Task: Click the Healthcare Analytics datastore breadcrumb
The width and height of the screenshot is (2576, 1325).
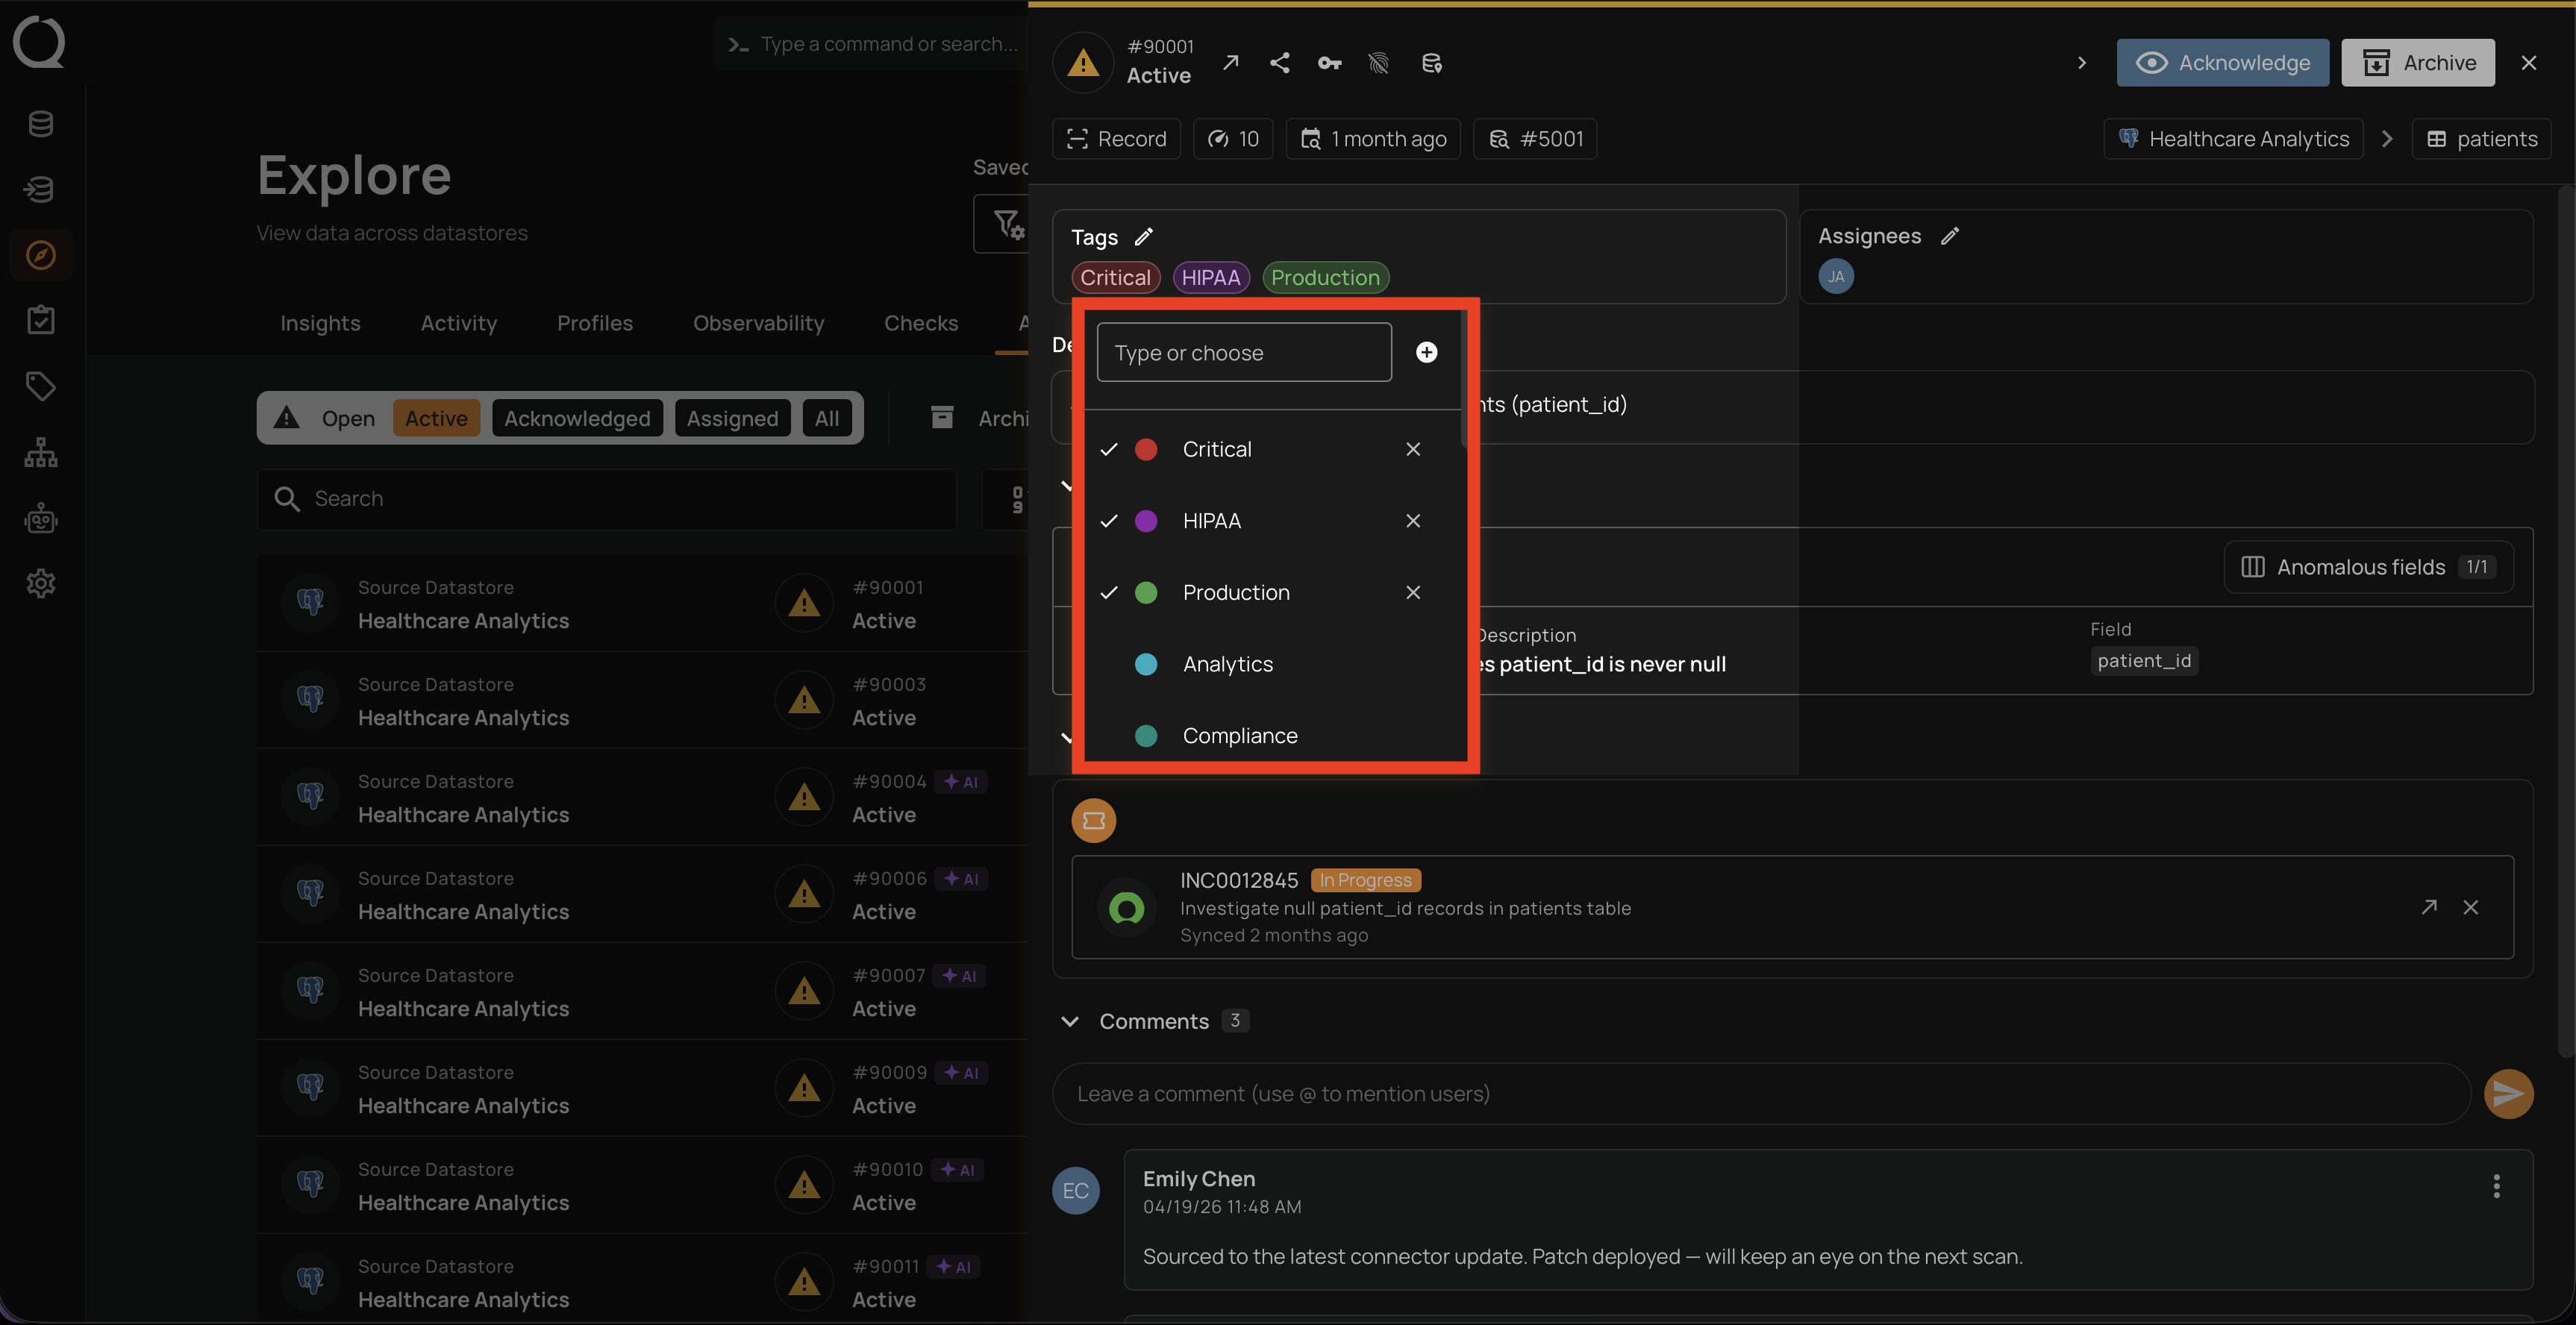Action: point(2234,139)
